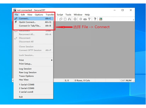The height and width of the screenshot is (108, 146).
Task: Open the Help menu
Action: coord(87,15)
